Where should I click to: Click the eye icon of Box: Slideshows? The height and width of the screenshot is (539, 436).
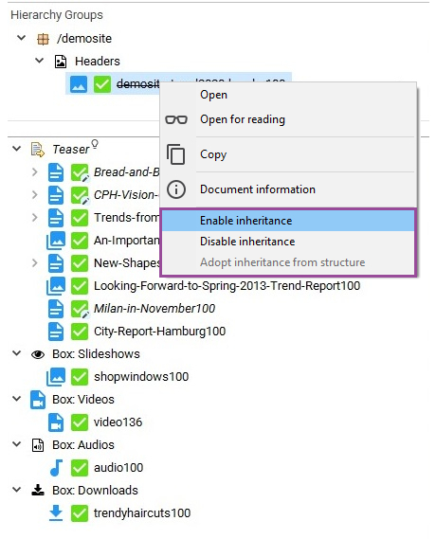click(x=38, y=354)
